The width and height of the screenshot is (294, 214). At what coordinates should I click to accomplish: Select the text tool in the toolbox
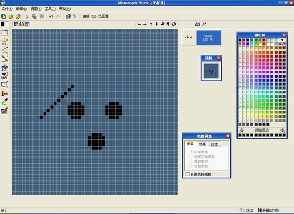[5, 93]
